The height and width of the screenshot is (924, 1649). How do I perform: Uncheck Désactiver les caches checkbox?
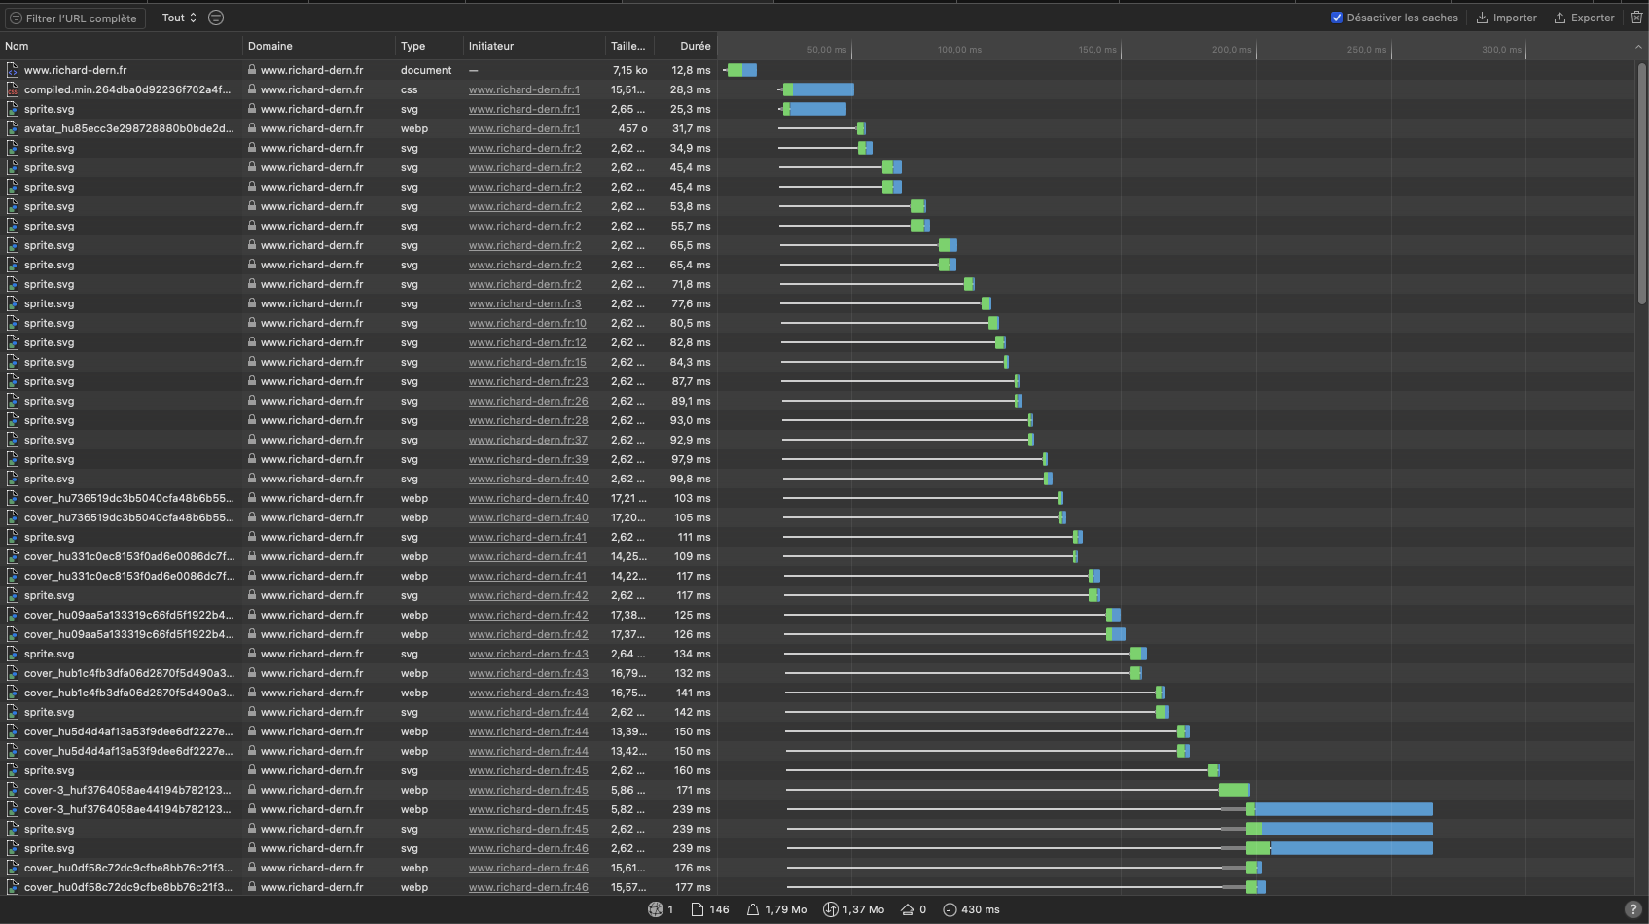[x=1337, y=18]
